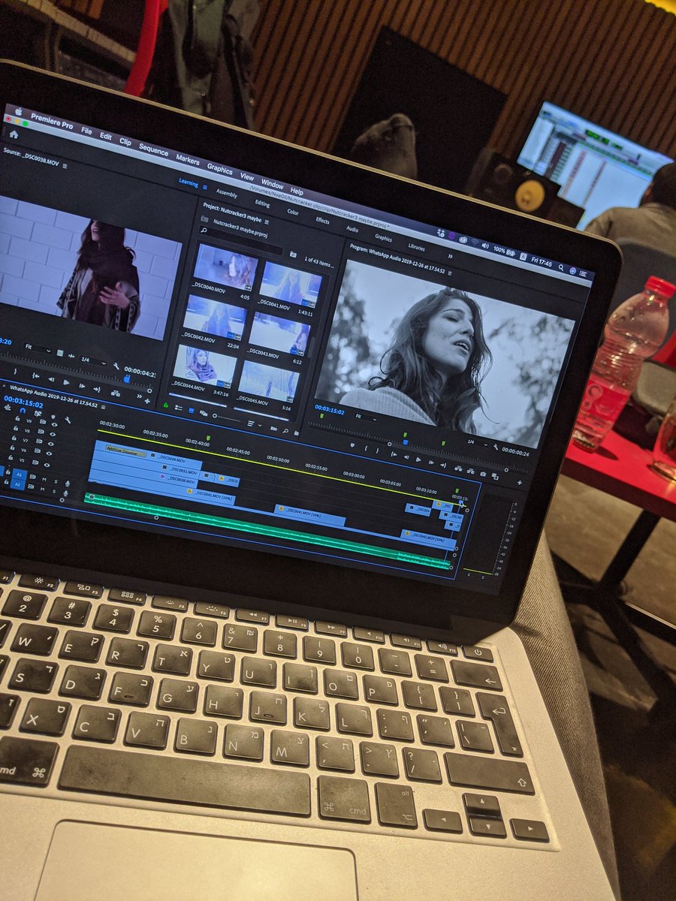Switch Project panel to List view
This screenshot has width=676, height=901.
[x=179, y=408]
